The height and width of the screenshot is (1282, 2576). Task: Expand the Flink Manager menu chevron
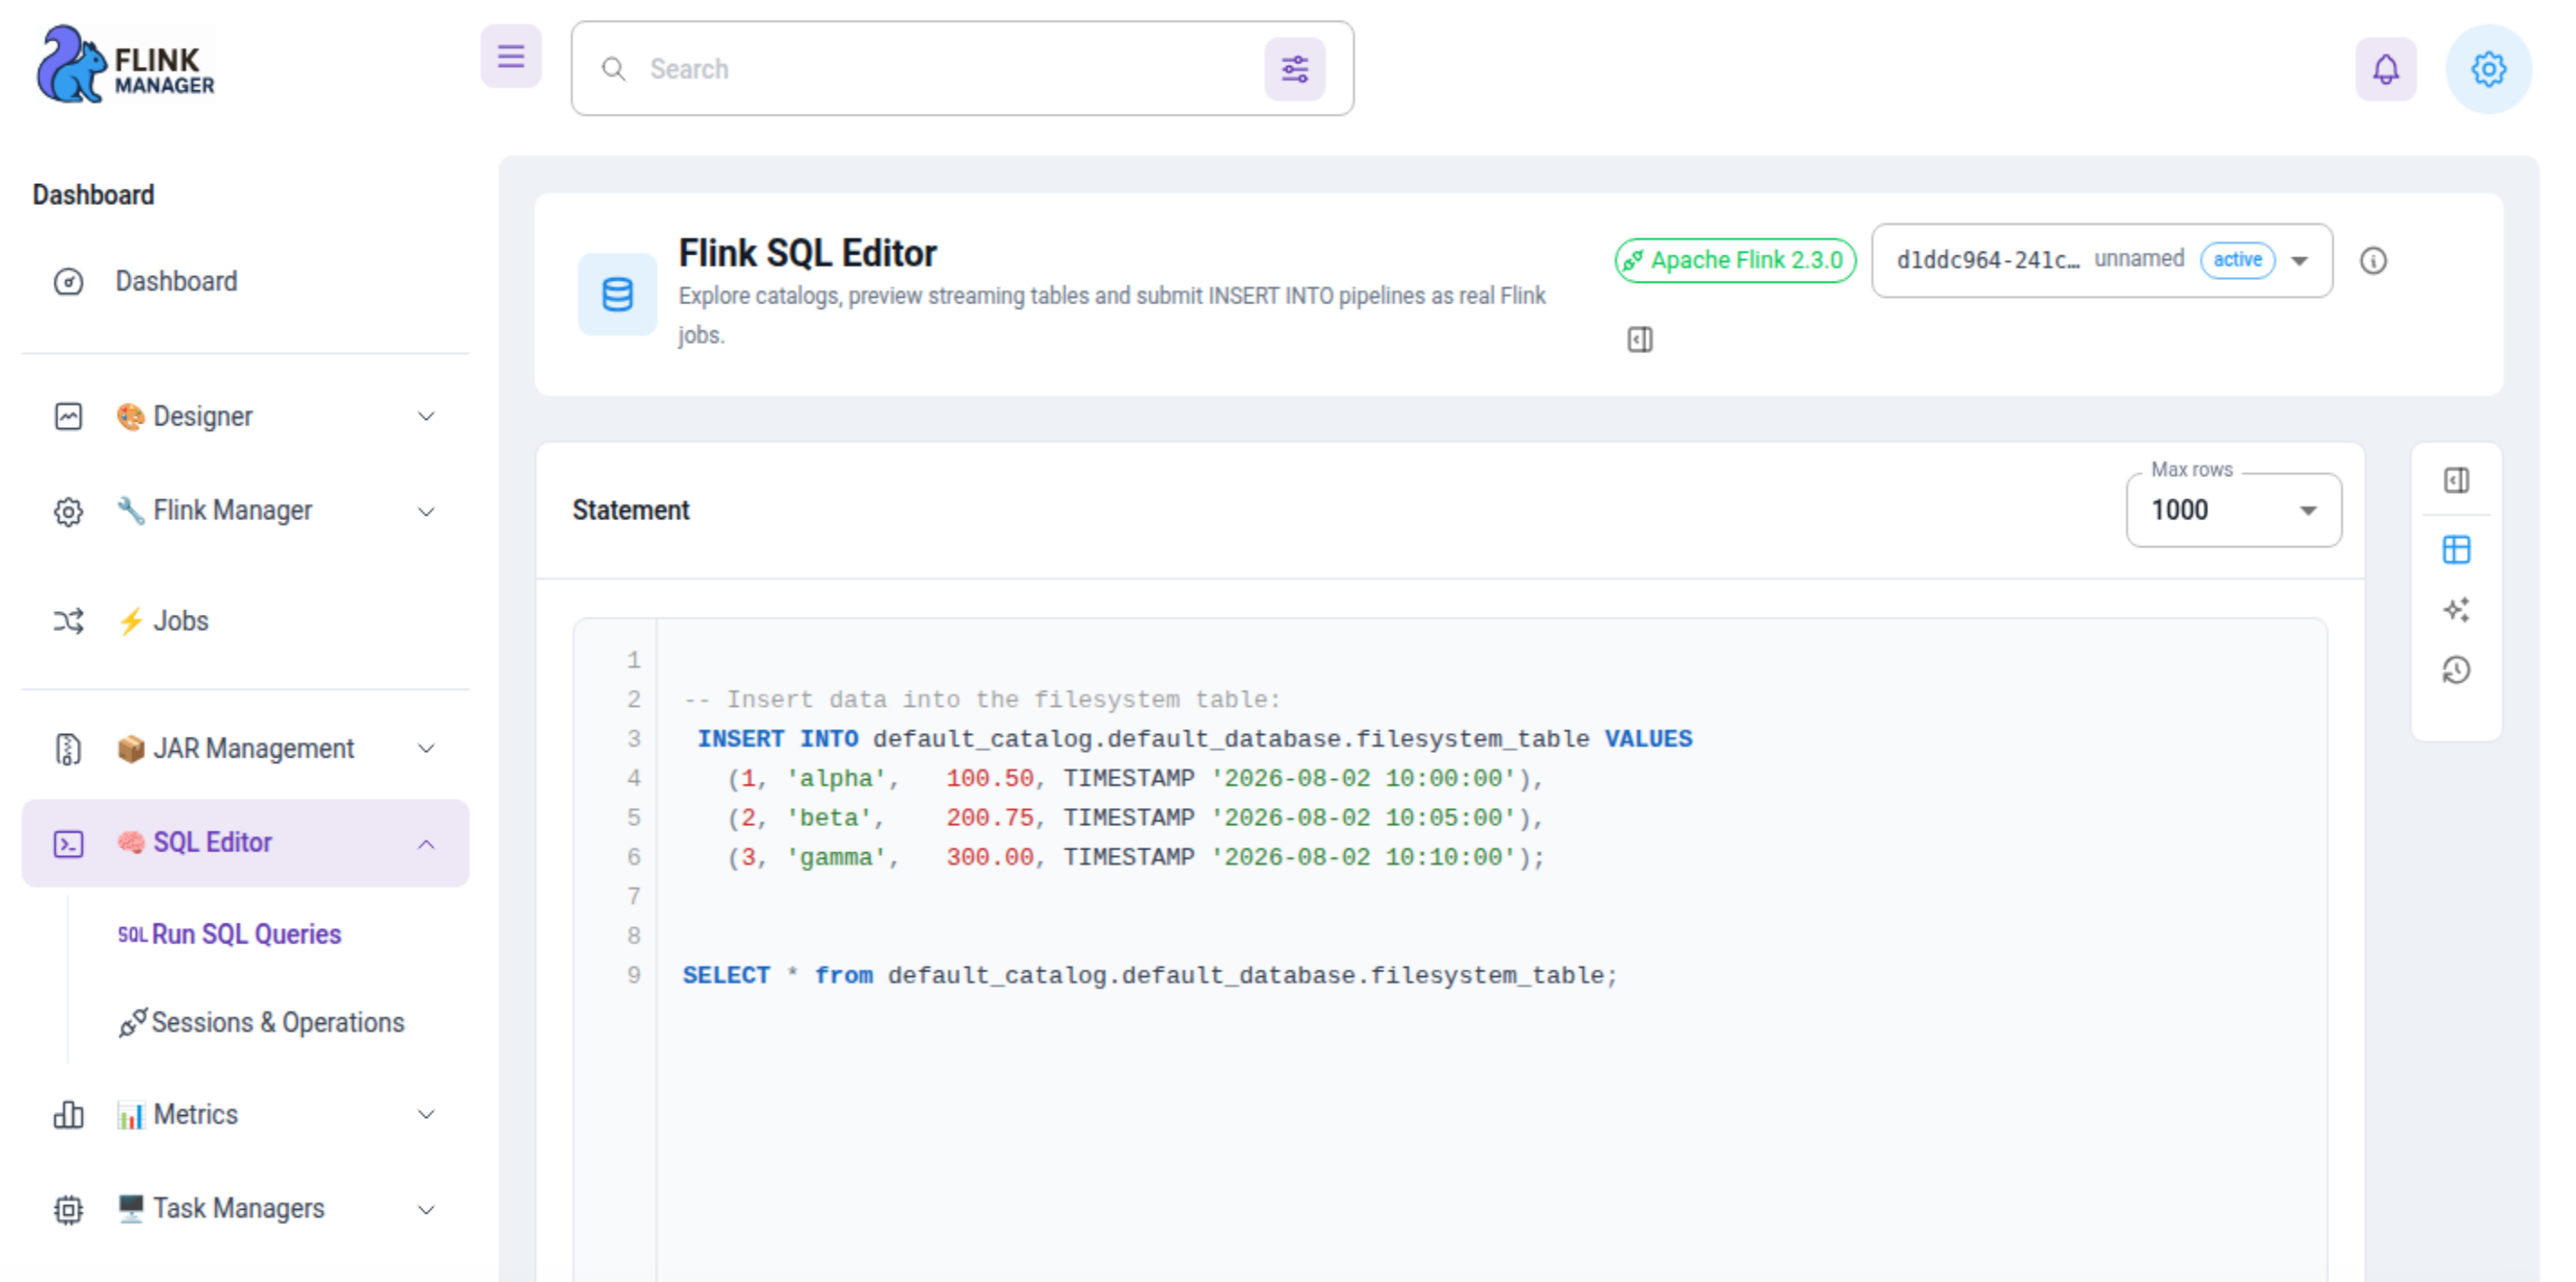point(426,512)
